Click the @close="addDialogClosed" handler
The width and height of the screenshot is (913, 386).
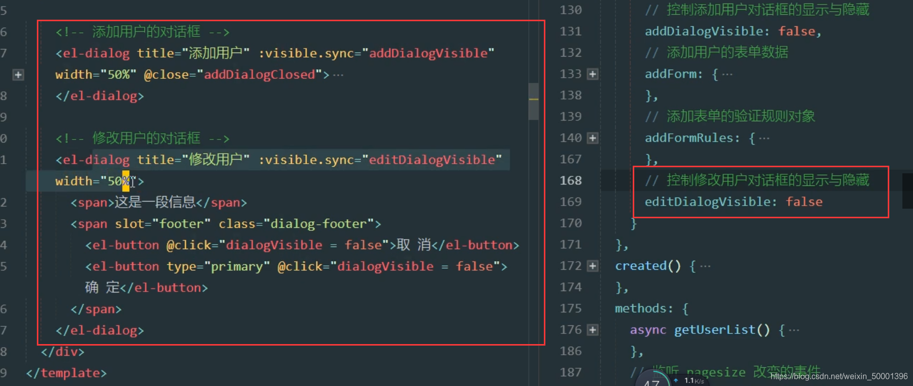pos(233,75)
